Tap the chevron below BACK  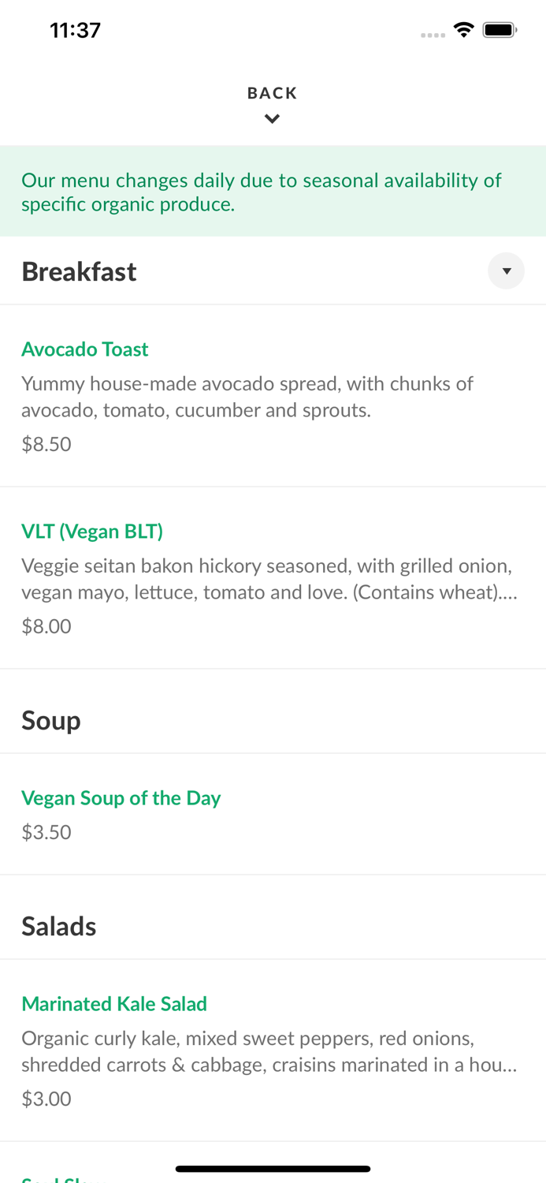(x=272, y=119)
